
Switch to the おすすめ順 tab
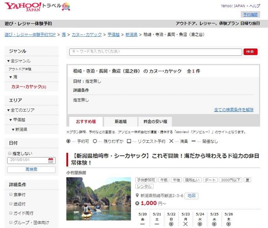click(x=86, y=122)
